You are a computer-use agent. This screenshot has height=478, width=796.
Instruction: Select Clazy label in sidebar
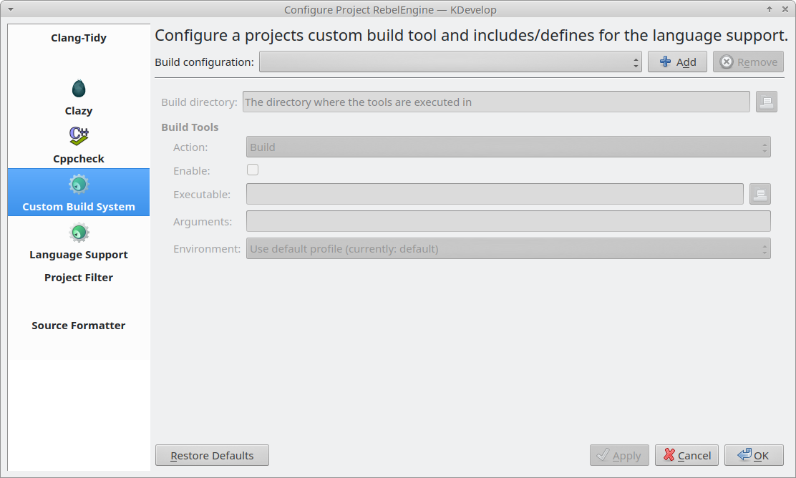point(79,111)
